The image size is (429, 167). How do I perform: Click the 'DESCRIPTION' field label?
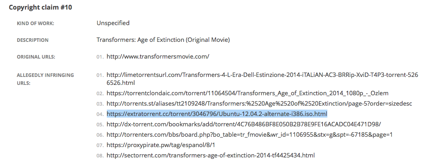tap(32, 40)
